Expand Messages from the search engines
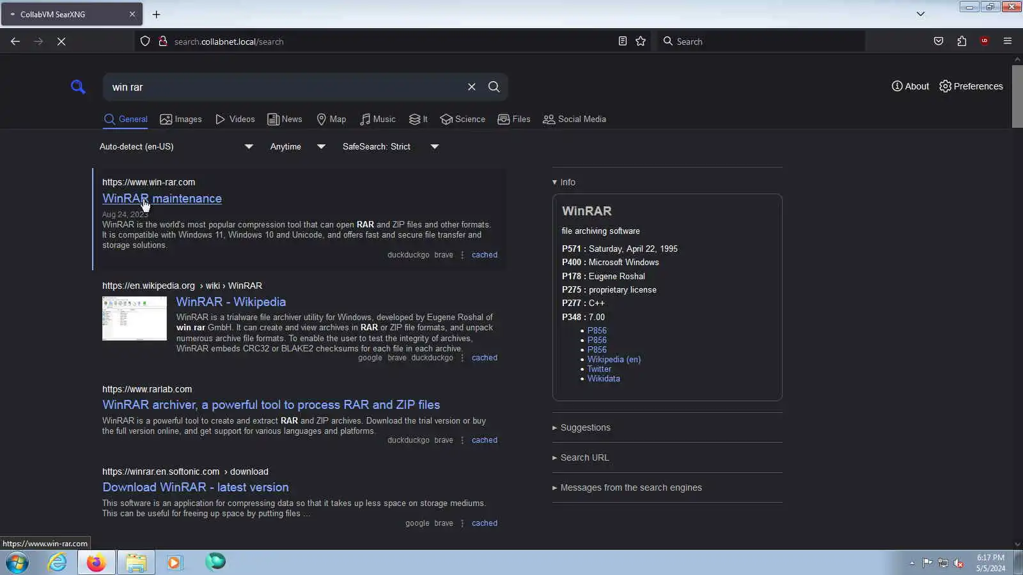Image resolution: width=1023 pixels, height=575 pixels. pos(627,487)
